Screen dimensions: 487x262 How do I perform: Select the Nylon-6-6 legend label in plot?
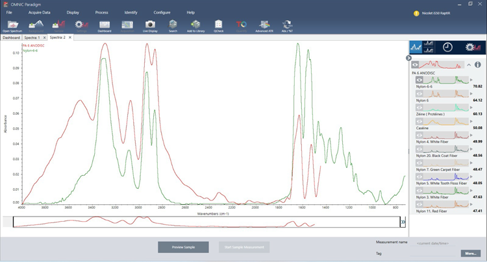(30, 51)
